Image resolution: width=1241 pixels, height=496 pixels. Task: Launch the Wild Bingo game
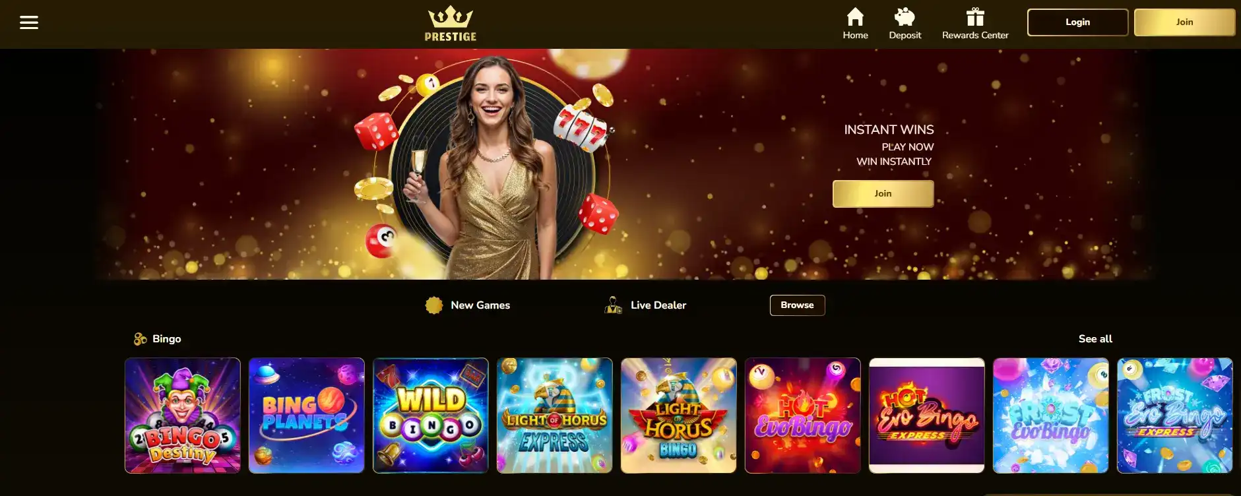coord(431,416)
